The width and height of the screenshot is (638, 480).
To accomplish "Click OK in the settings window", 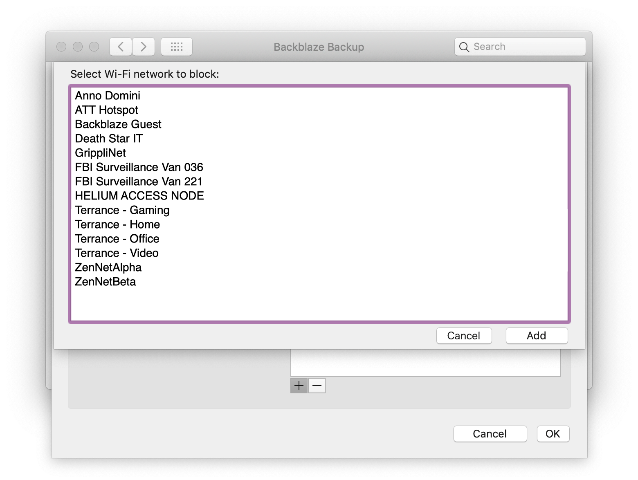I will tap(553, 434).
